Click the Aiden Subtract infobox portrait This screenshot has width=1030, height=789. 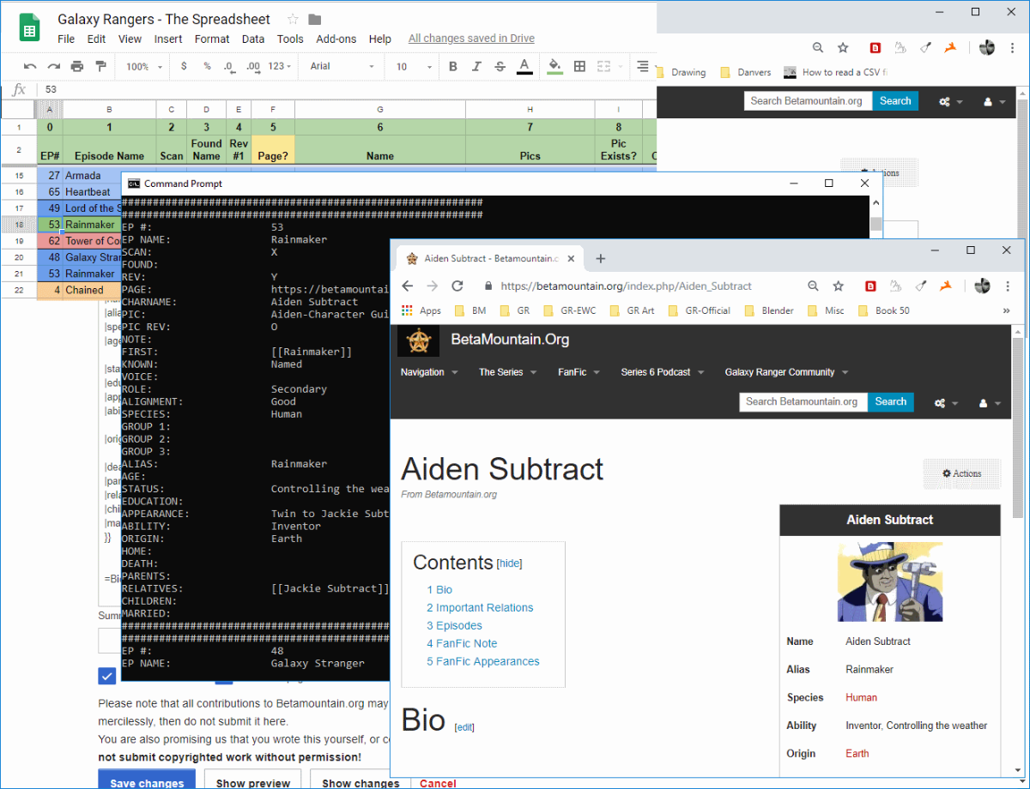coord(890,581)
